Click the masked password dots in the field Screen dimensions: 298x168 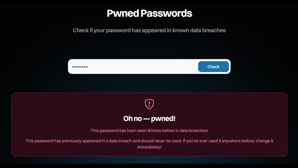(80, 67)
